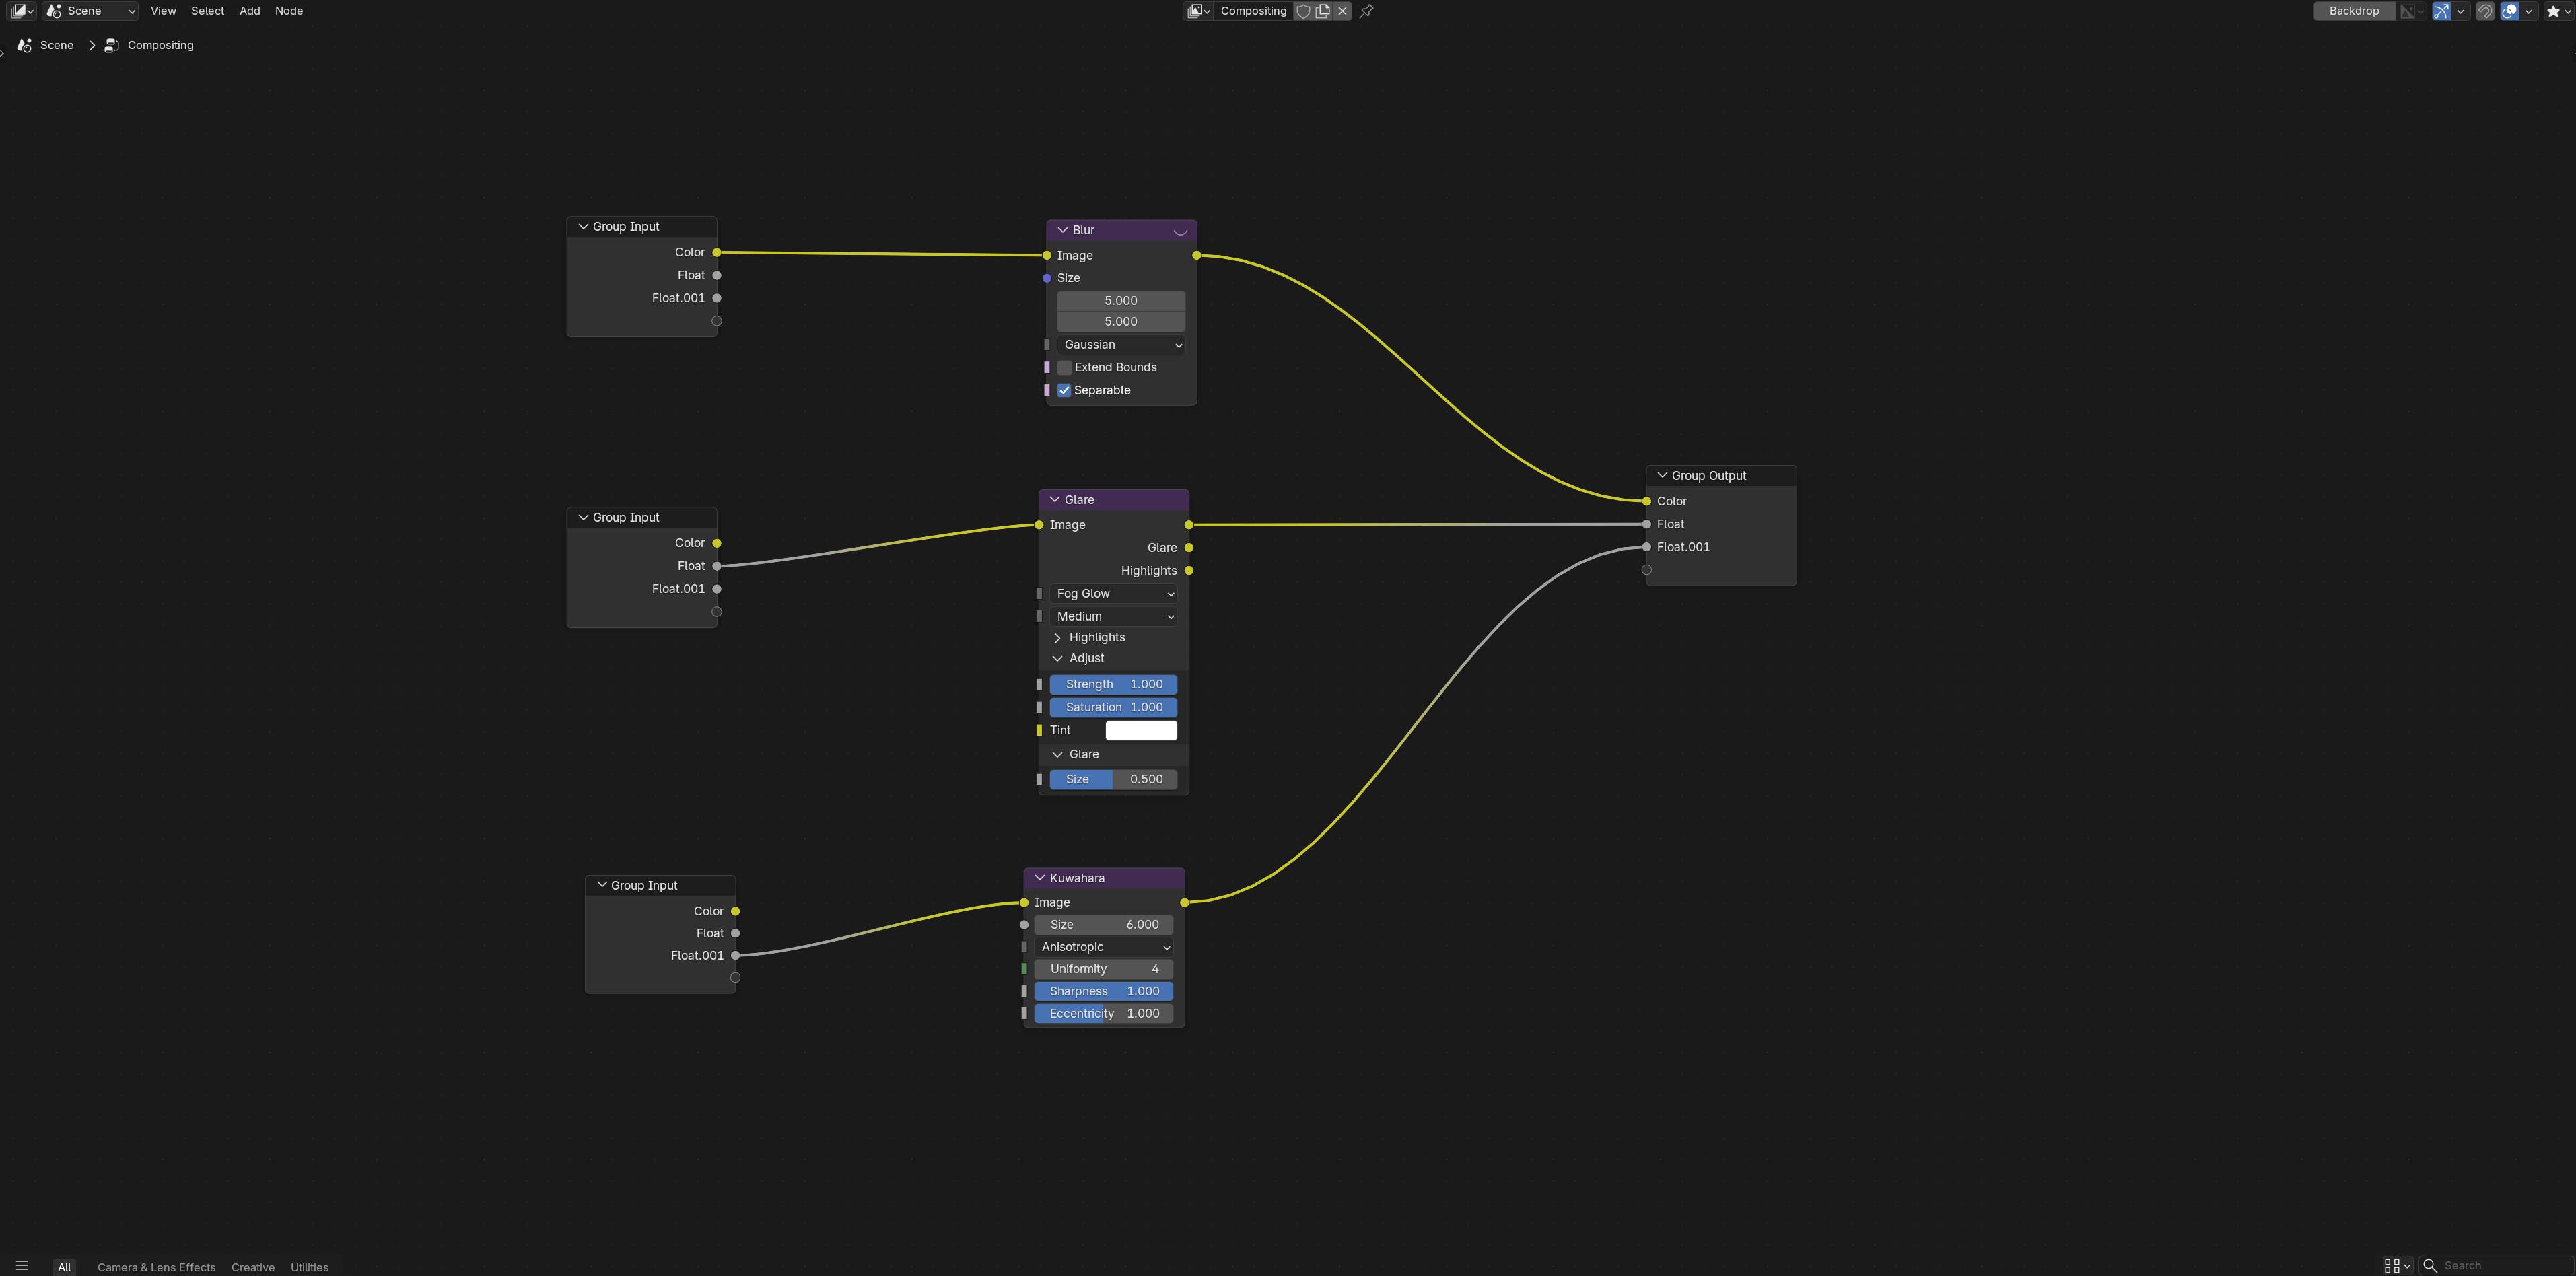The height and width of the screenshot is (1276, 2576).
Task: Click the Blur node preview toggle icon
Action: [1180, 230]
